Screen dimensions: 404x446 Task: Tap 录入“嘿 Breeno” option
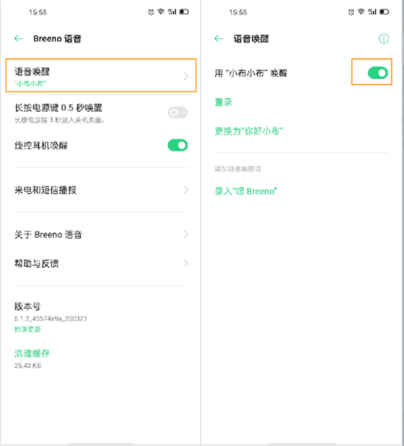pyautogui.click(x=246, y=191)
